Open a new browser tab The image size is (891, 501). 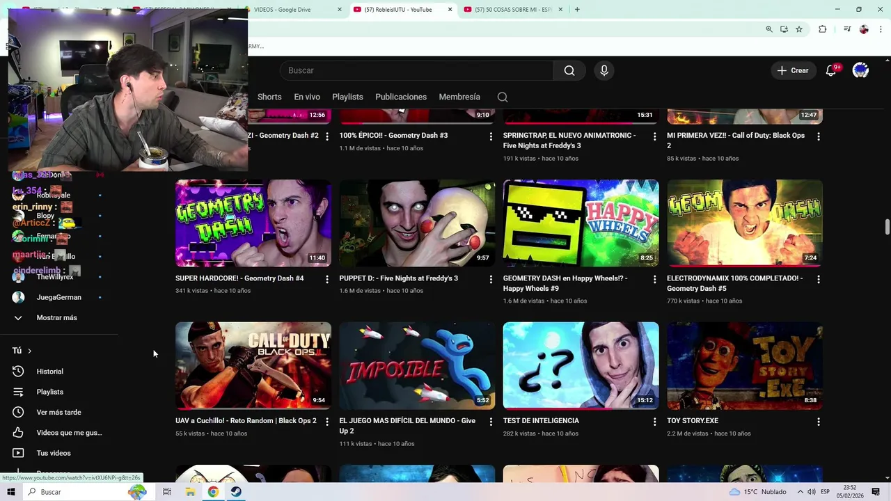click(577, 10)
